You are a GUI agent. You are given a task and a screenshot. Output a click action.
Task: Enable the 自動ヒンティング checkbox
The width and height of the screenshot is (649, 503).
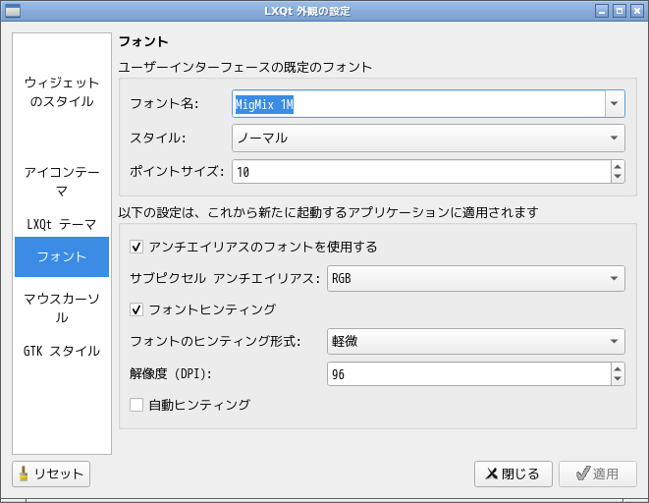137,404
